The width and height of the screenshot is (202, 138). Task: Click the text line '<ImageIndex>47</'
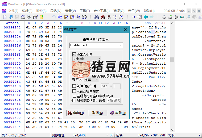click(149, 86)
